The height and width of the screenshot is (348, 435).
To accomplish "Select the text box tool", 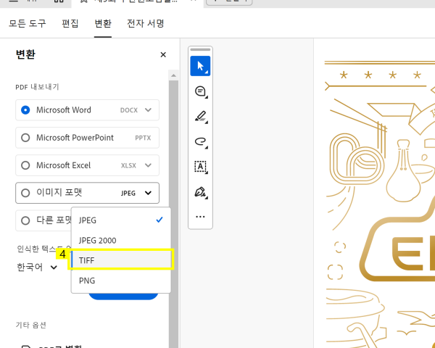I will pos(200,167).
